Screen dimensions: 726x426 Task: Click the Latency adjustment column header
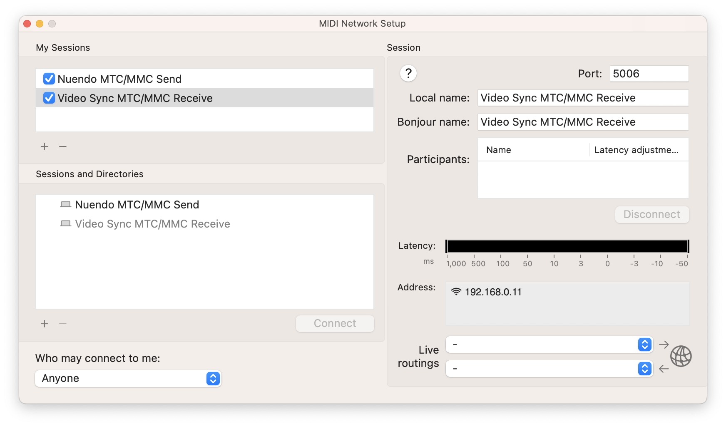pos(639,150)
